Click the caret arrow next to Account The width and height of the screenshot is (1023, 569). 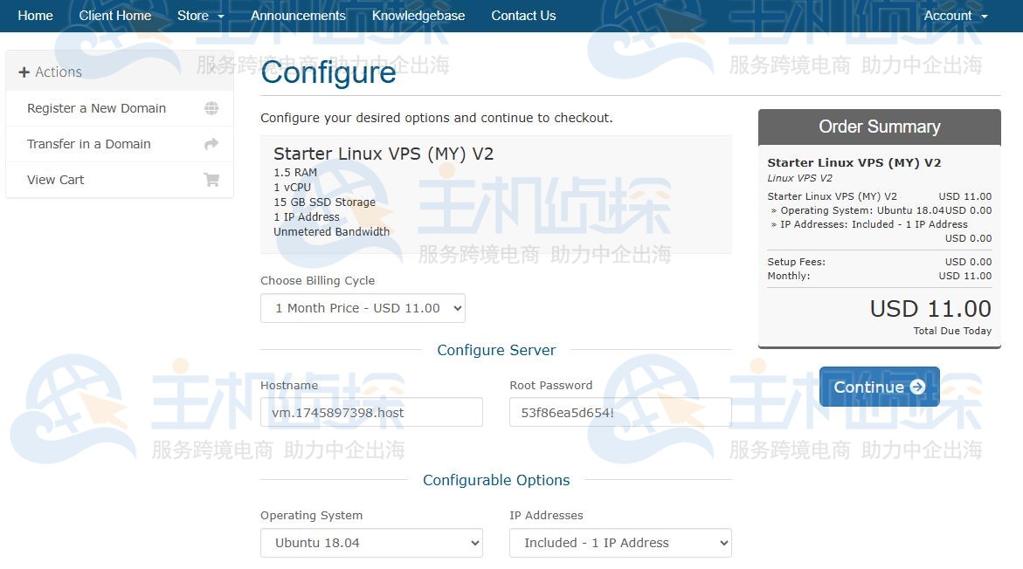coord(985,17)
